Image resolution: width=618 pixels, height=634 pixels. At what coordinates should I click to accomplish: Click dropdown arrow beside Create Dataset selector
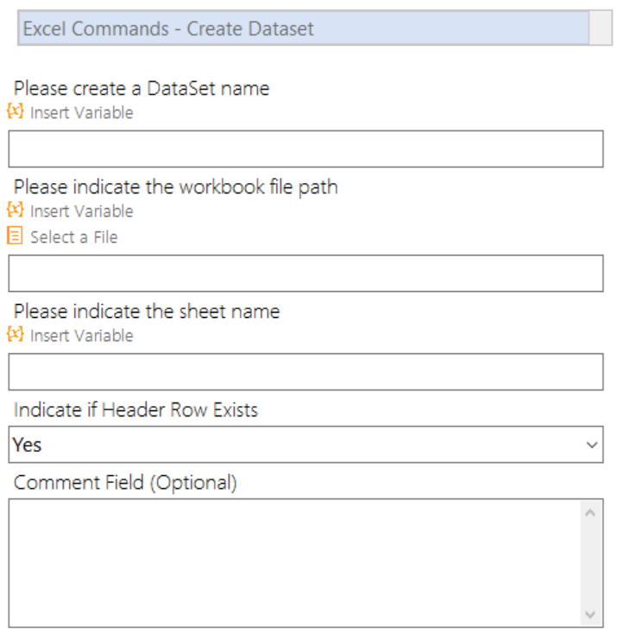601,29
